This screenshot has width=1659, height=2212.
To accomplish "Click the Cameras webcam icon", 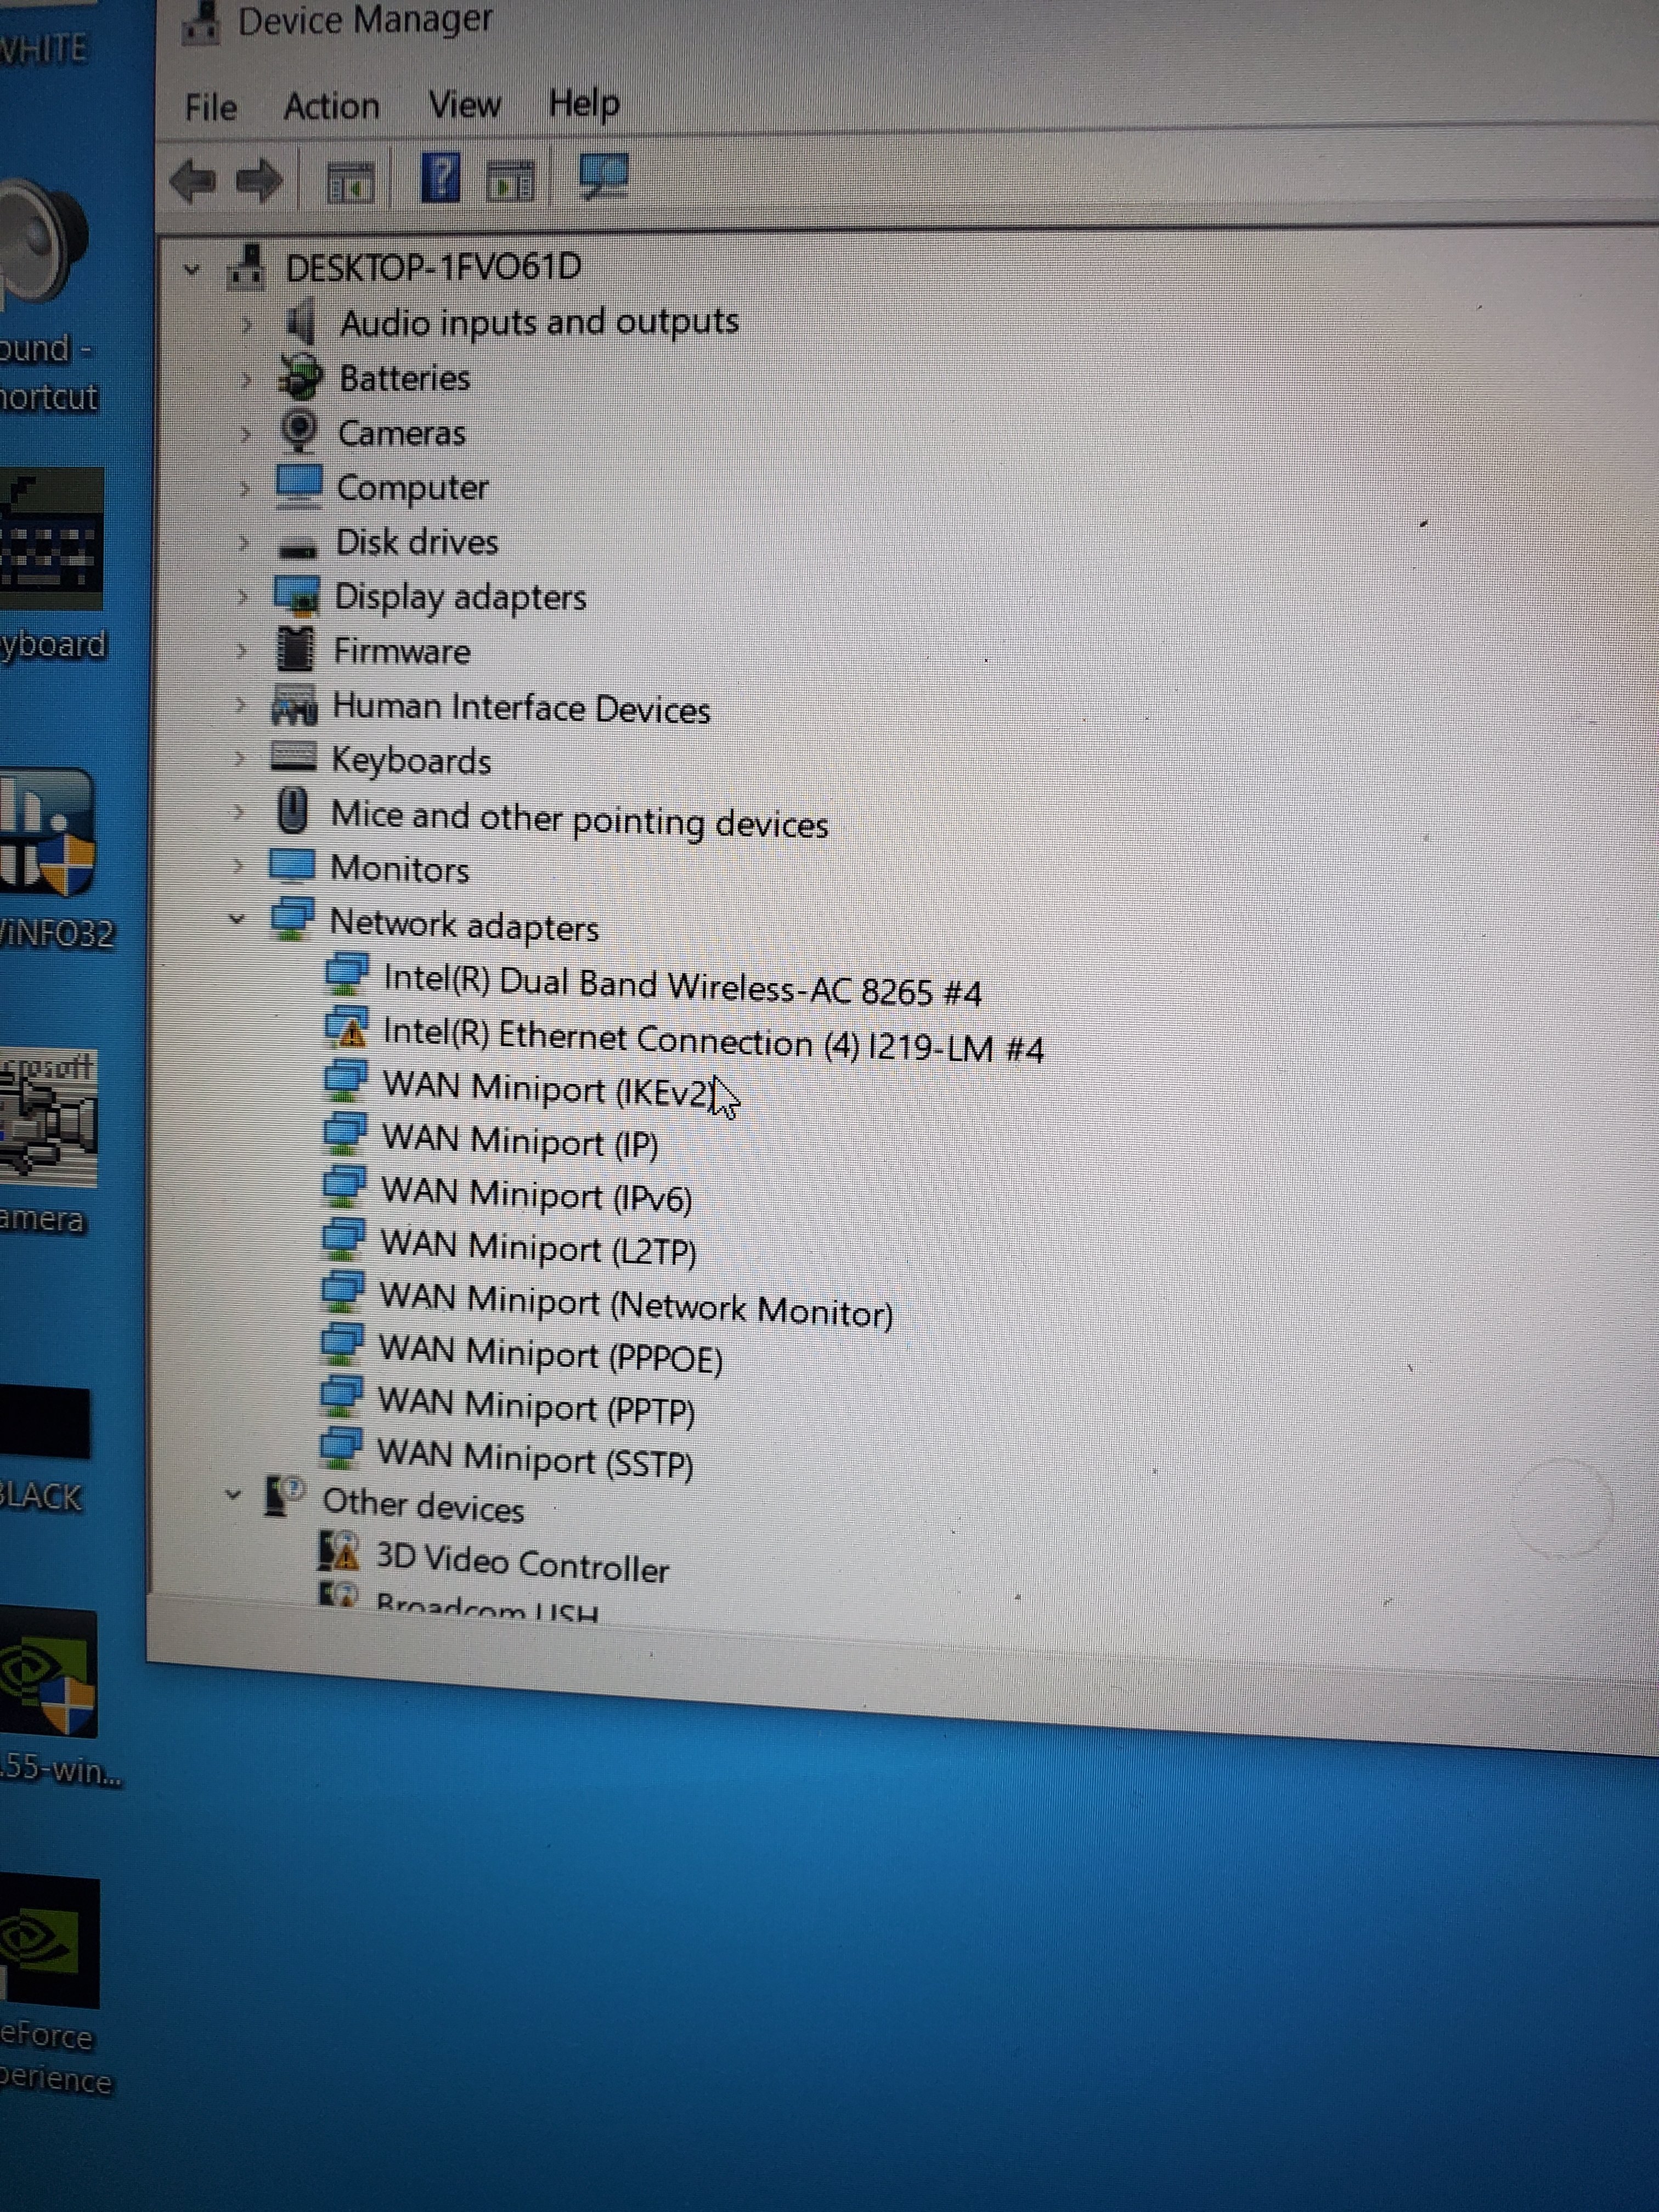I will (298, 431).
